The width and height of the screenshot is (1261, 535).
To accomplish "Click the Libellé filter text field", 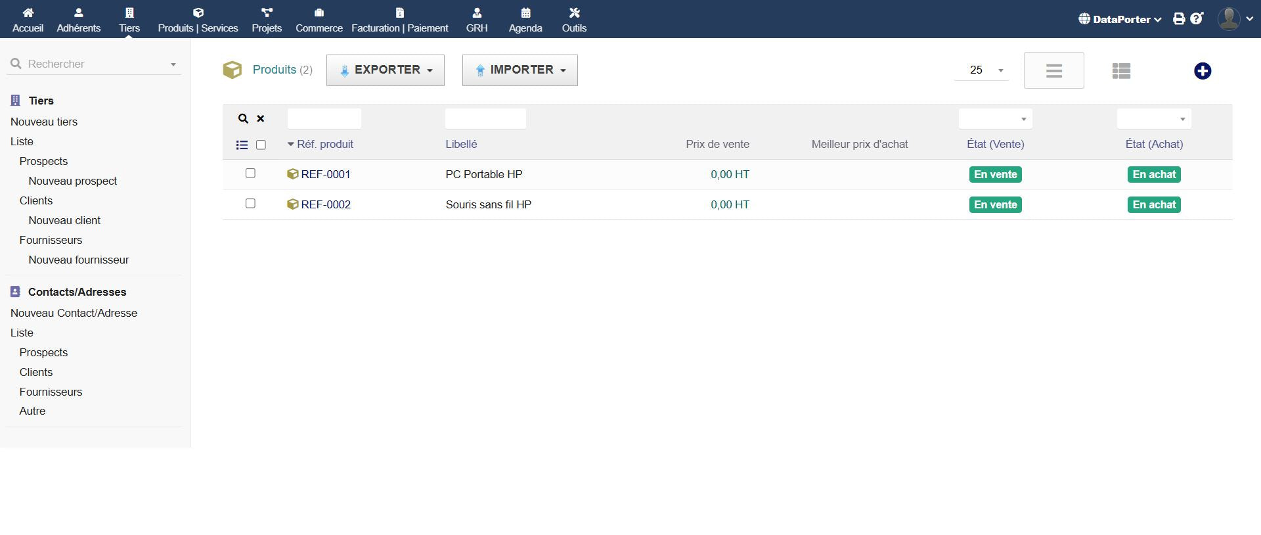I will [x=485, y=119].
